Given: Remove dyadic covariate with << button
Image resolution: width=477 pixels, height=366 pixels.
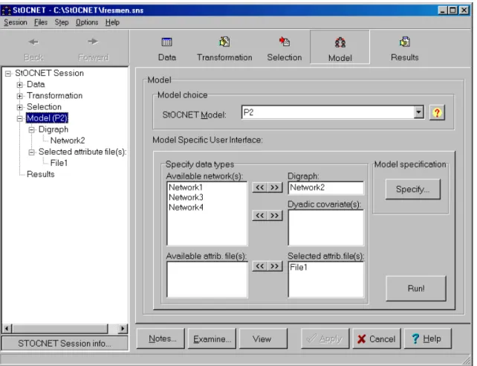Looking at the screenshot, I should click(x=260, y=215).
